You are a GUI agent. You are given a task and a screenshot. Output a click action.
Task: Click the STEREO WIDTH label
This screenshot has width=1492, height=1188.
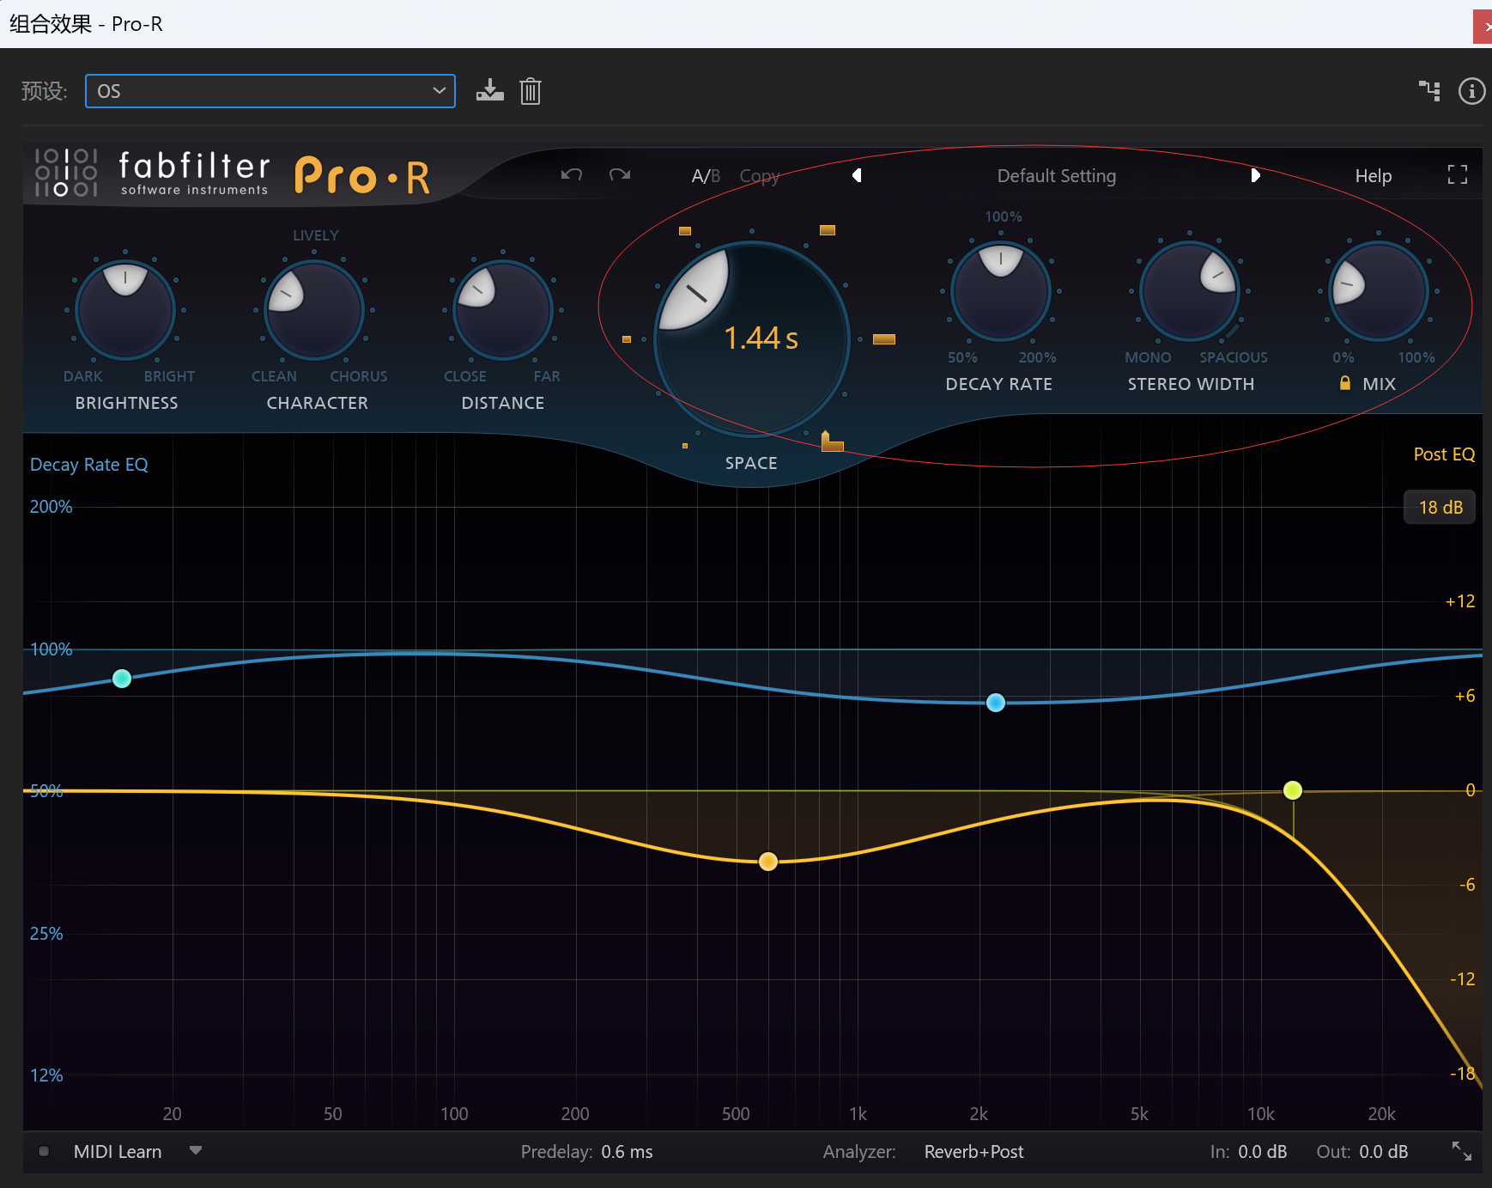(1191, 384)
